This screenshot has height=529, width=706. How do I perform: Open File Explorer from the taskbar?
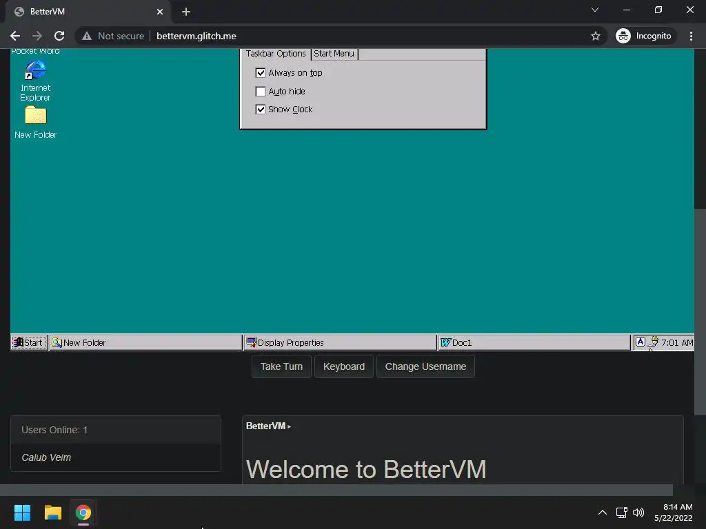click(52, 512)
